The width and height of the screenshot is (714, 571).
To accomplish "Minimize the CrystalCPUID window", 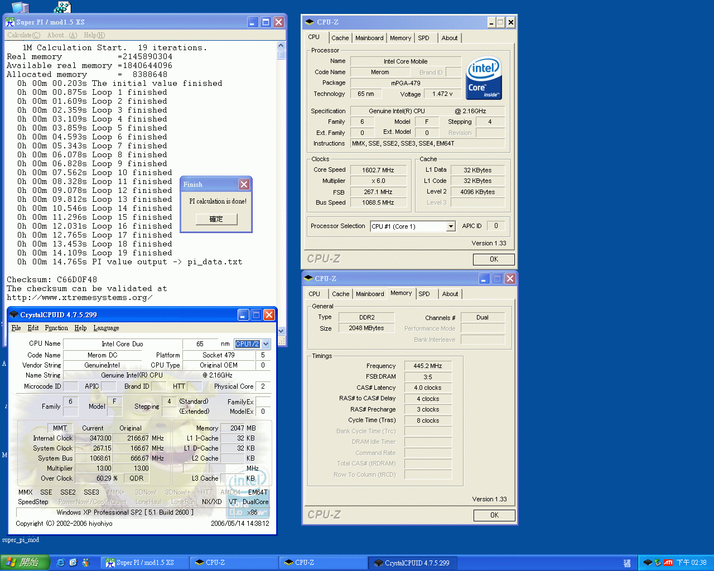I will pyautogui.click(x=243, y=314).
